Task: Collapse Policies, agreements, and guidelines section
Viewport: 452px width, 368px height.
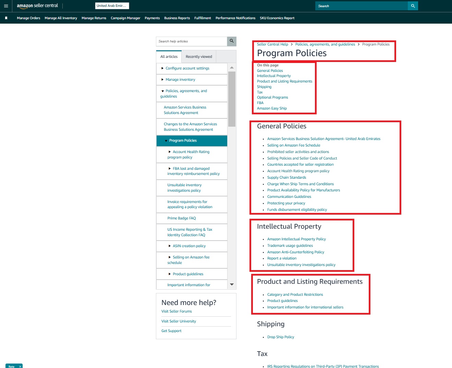Action: click(x=162, y=91)
